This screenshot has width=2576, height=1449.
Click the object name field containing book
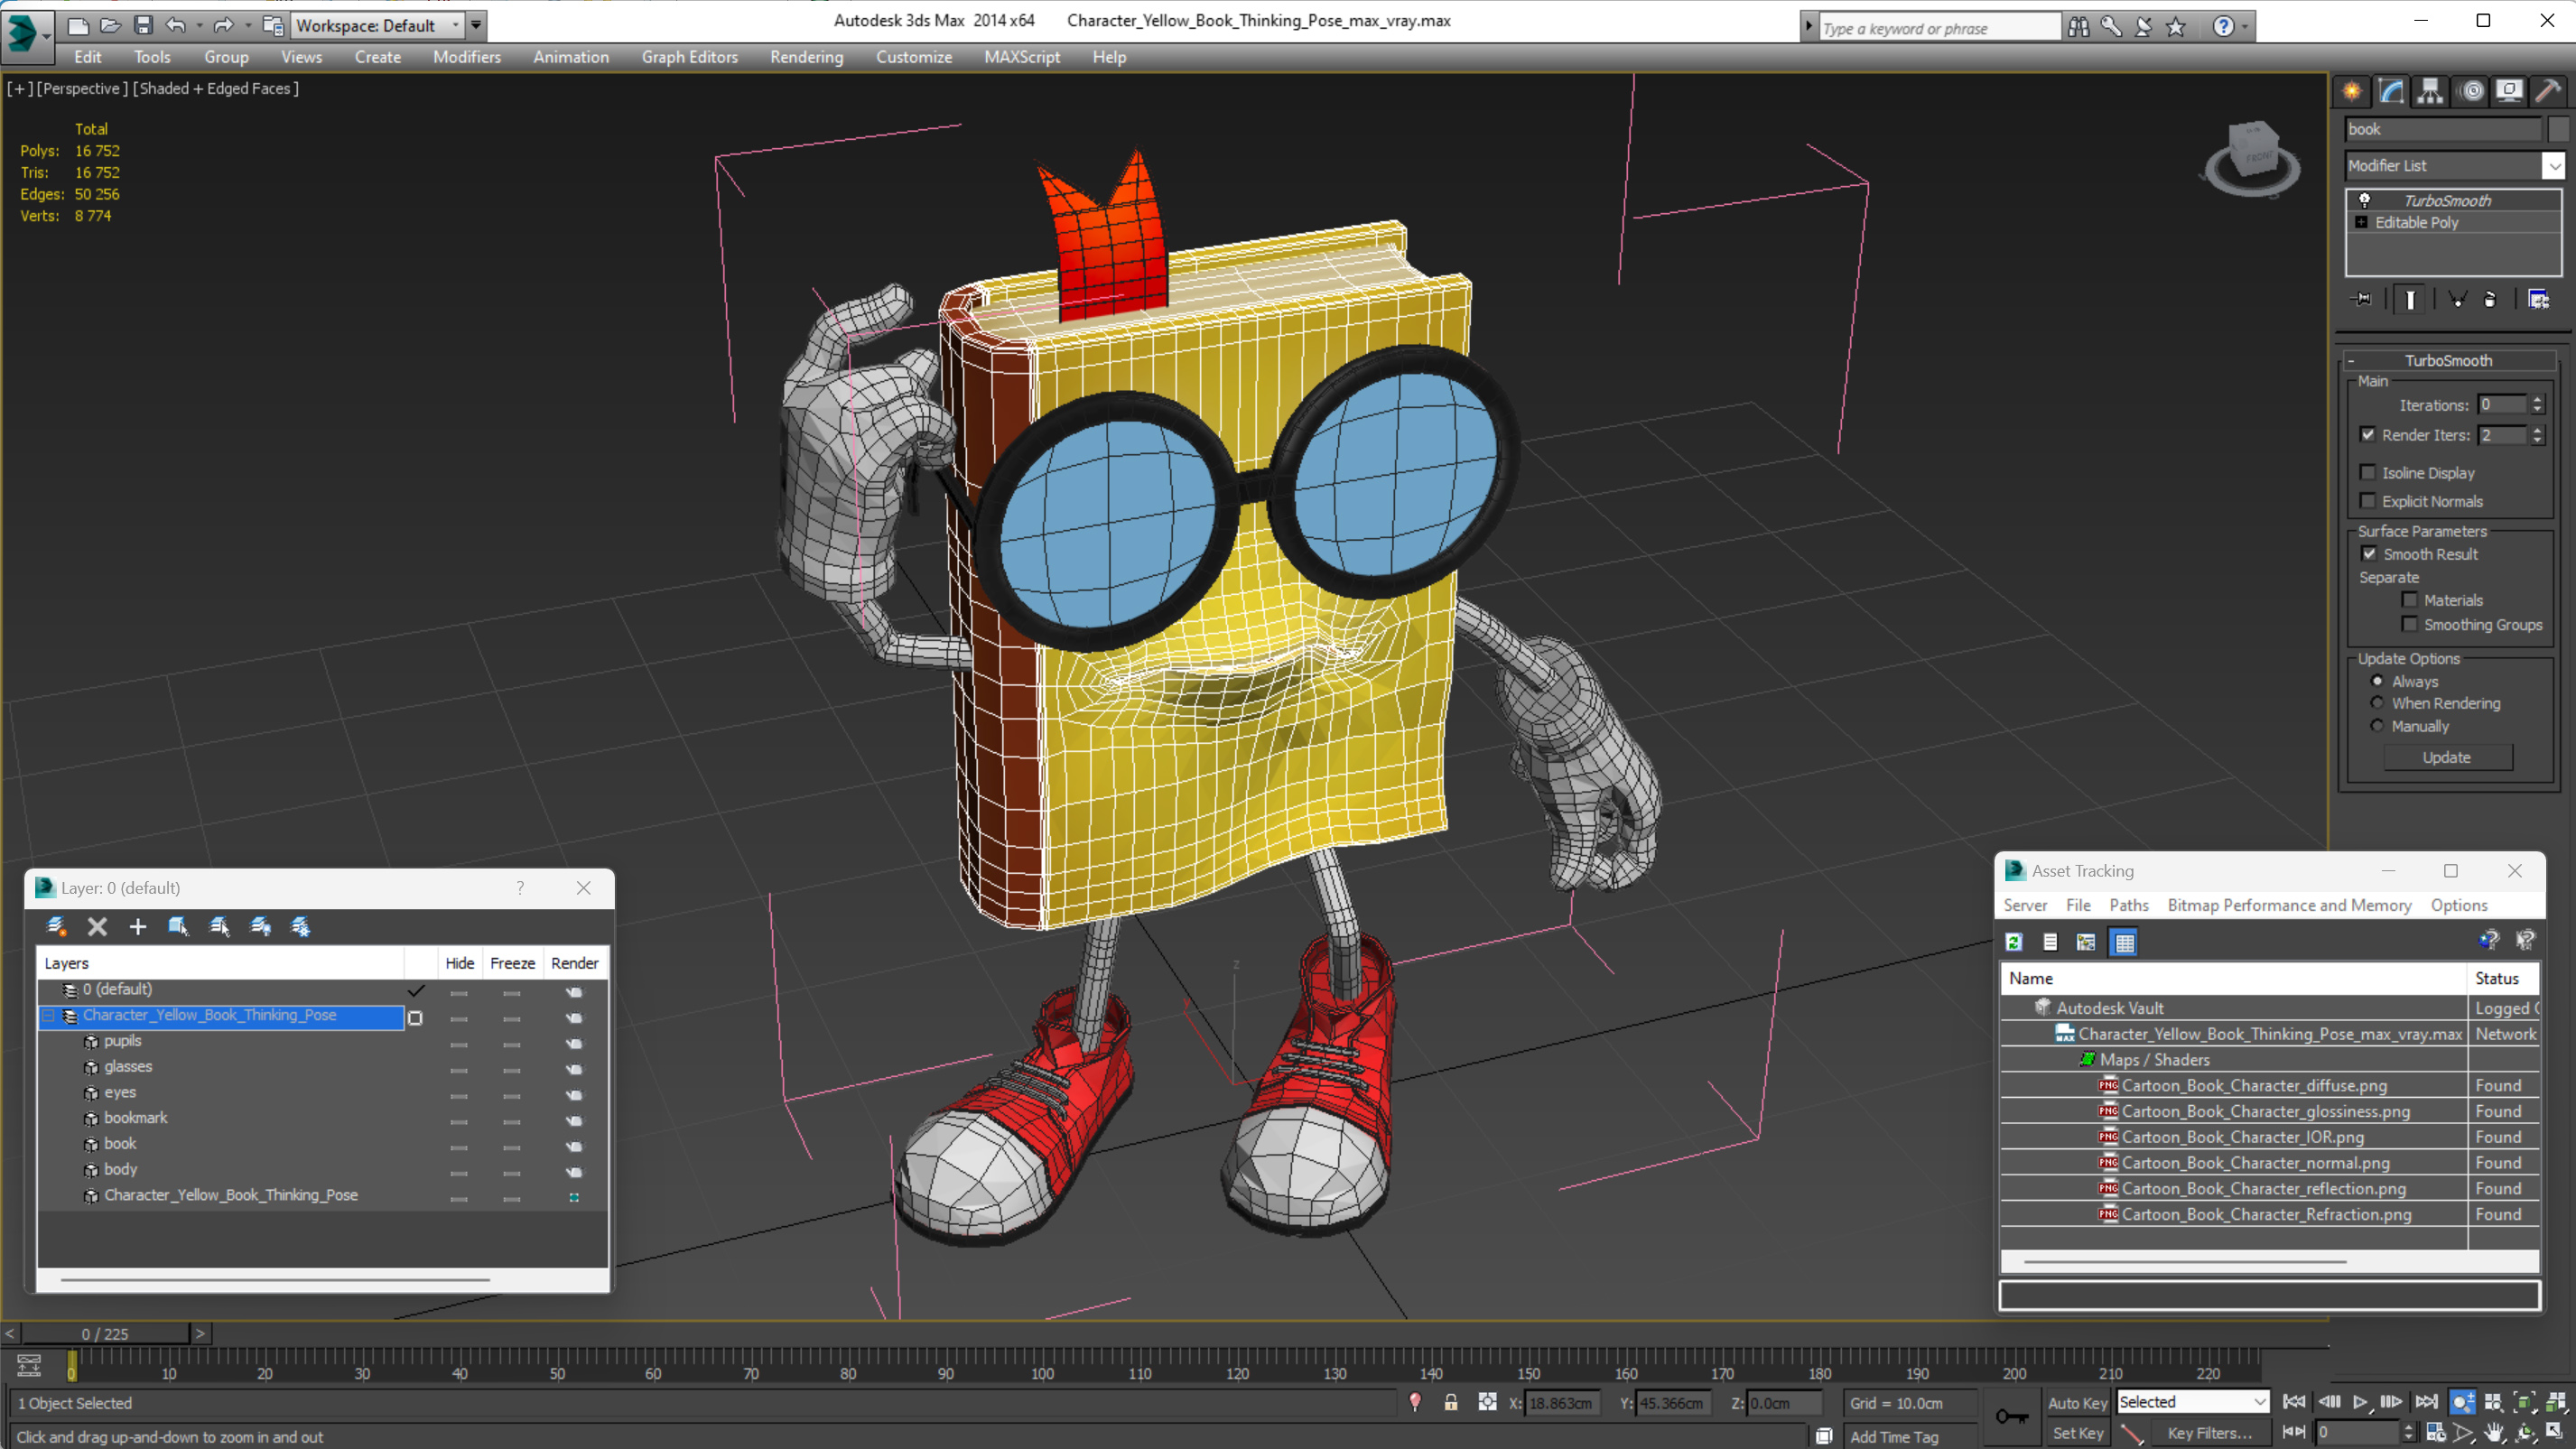(2443, 129)
